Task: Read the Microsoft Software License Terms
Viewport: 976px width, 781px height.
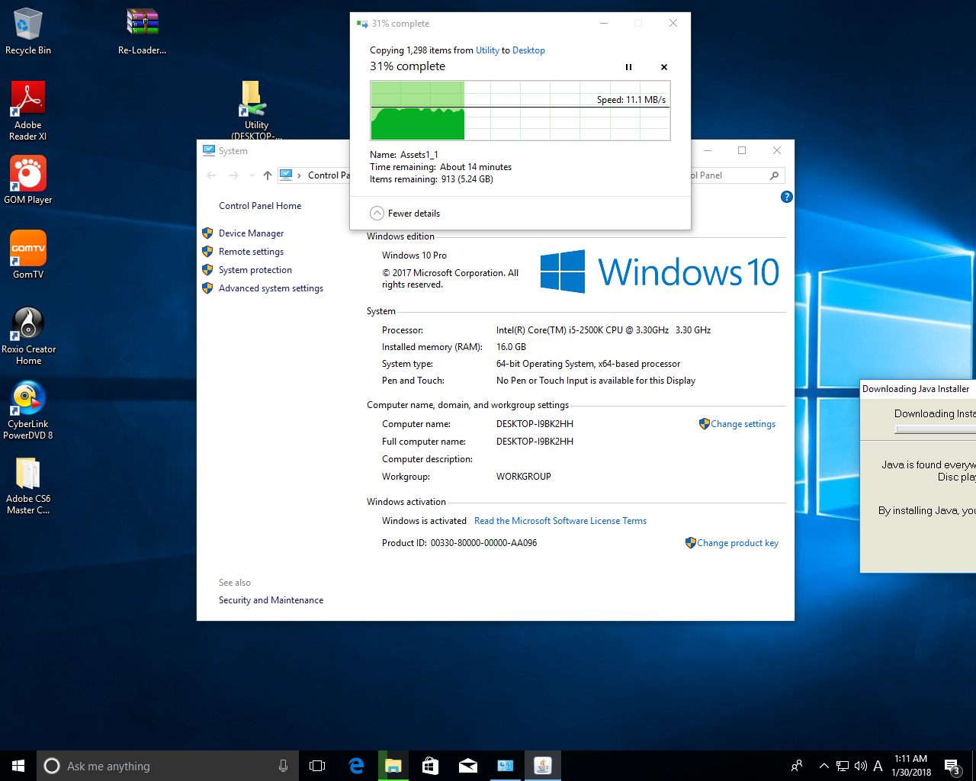Action: pyautogui.click(x=560, y=521)
